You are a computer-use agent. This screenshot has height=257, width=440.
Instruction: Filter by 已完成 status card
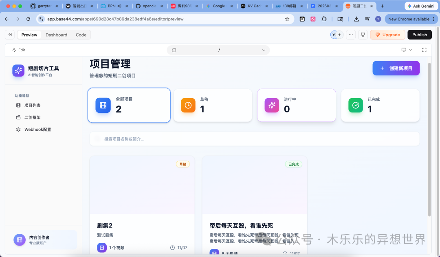pos(380,105)
